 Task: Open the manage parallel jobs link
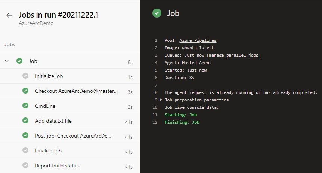point(234,55)
